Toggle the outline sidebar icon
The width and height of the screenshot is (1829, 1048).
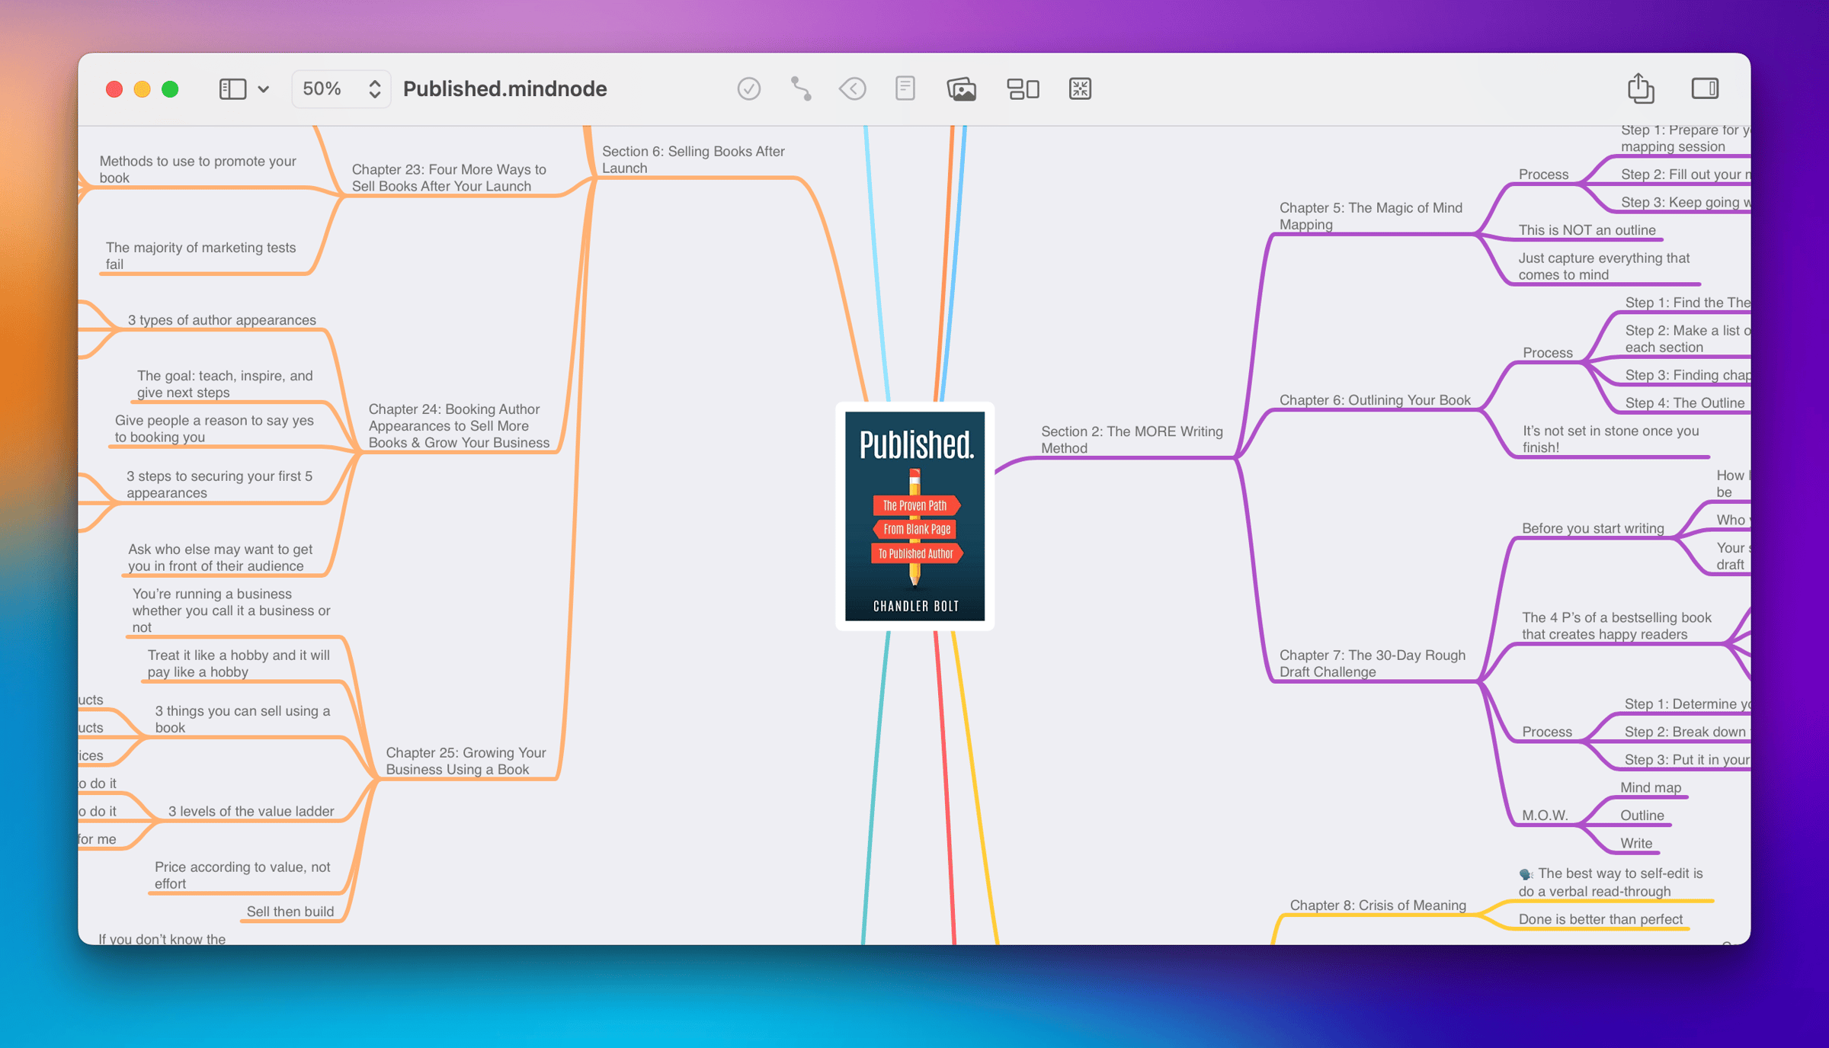232,89
